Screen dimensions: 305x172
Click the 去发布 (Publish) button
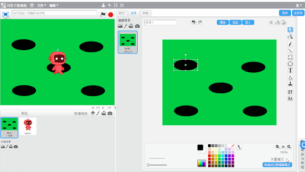(x=298, y=13)
